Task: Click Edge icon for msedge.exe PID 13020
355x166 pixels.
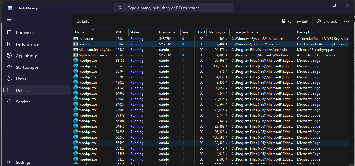Action: coord(76,83)
